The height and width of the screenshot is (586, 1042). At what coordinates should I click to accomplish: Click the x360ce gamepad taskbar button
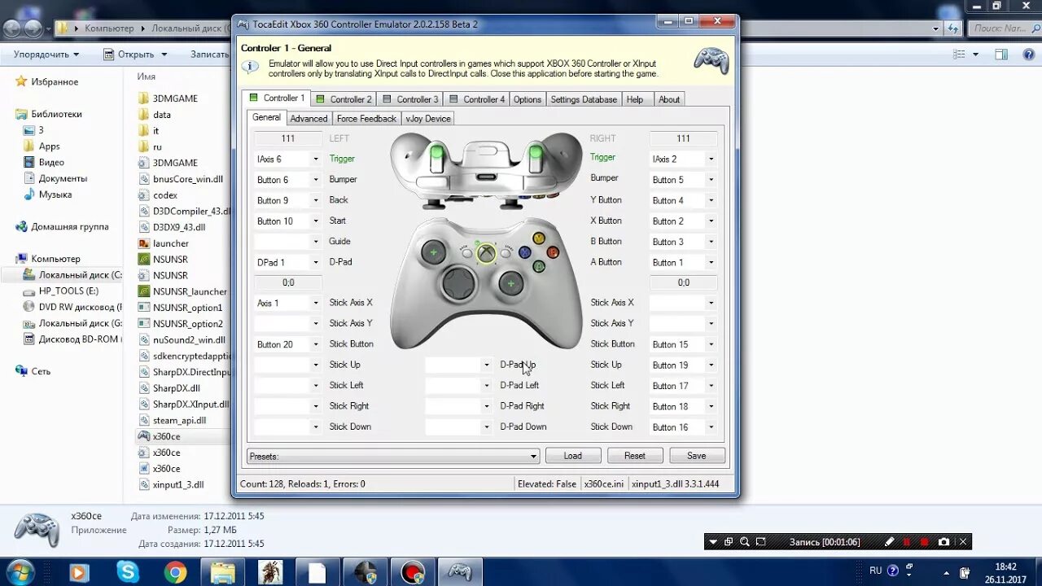(460, 572)
